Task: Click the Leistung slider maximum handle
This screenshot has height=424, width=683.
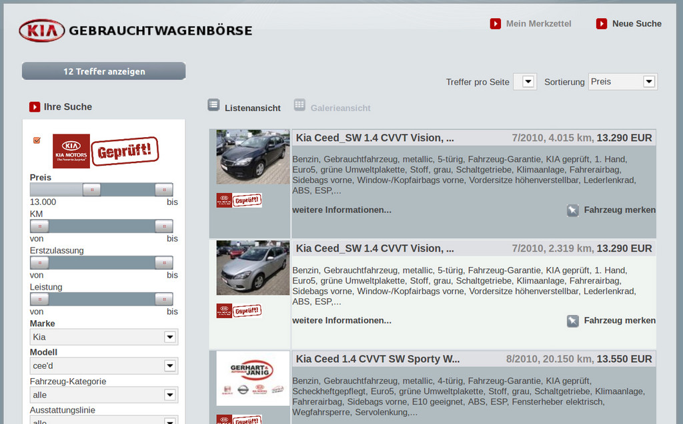Action: (164, 299)
